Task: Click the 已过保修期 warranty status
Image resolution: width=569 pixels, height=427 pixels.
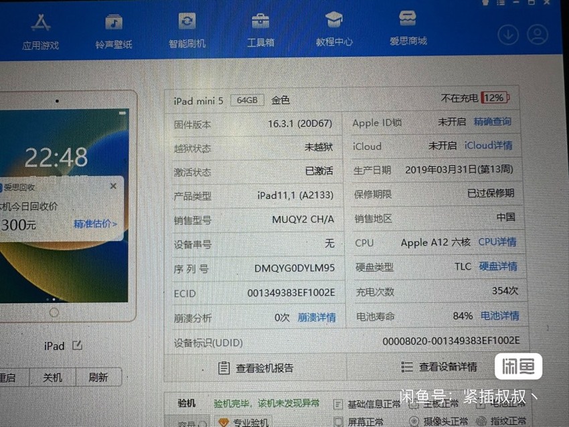Action: coord(491,193)
